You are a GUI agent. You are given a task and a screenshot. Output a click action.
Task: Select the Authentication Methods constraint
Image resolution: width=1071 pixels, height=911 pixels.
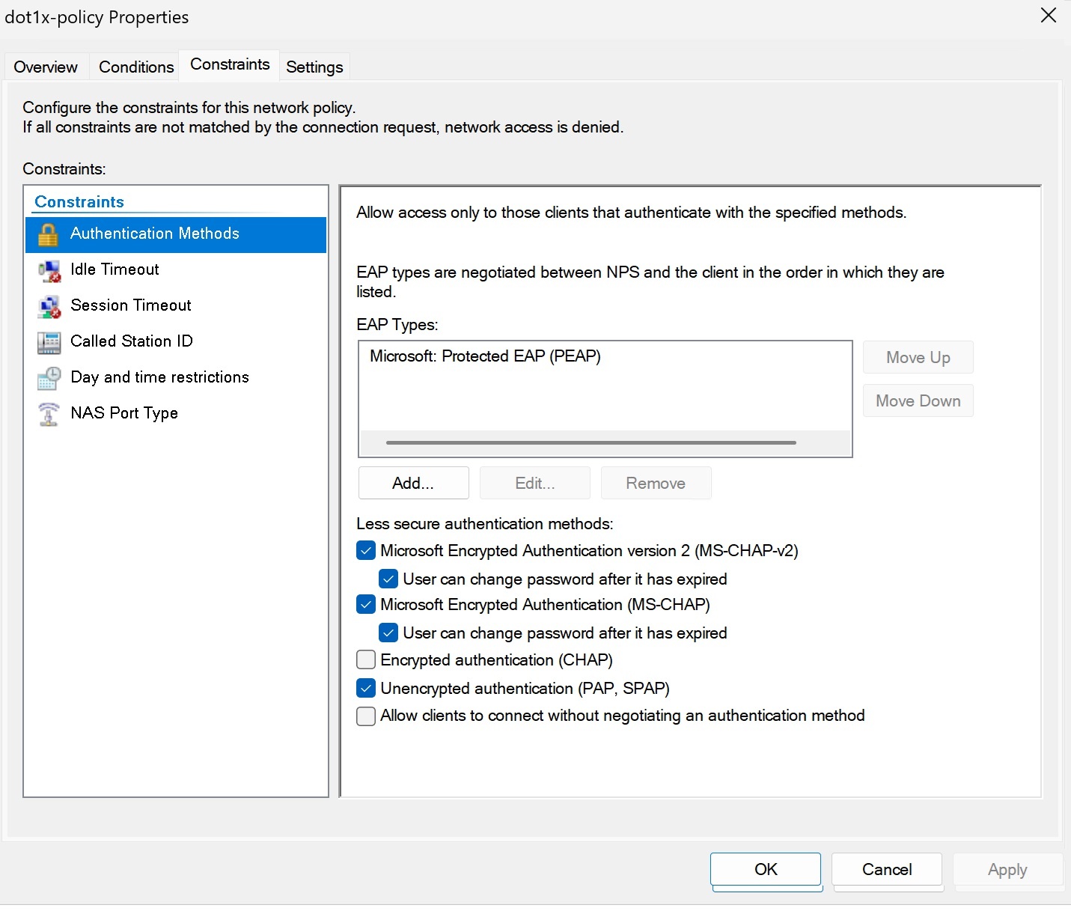176,234
